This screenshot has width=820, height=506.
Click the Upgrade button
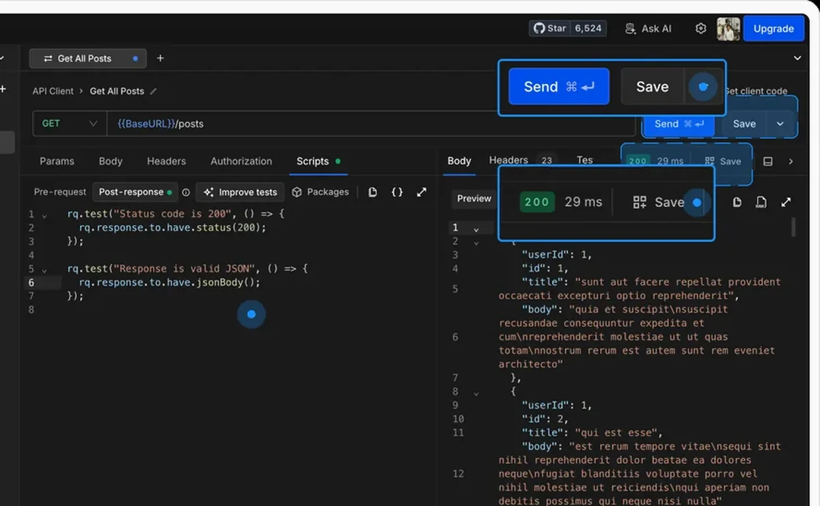(774, 29)
